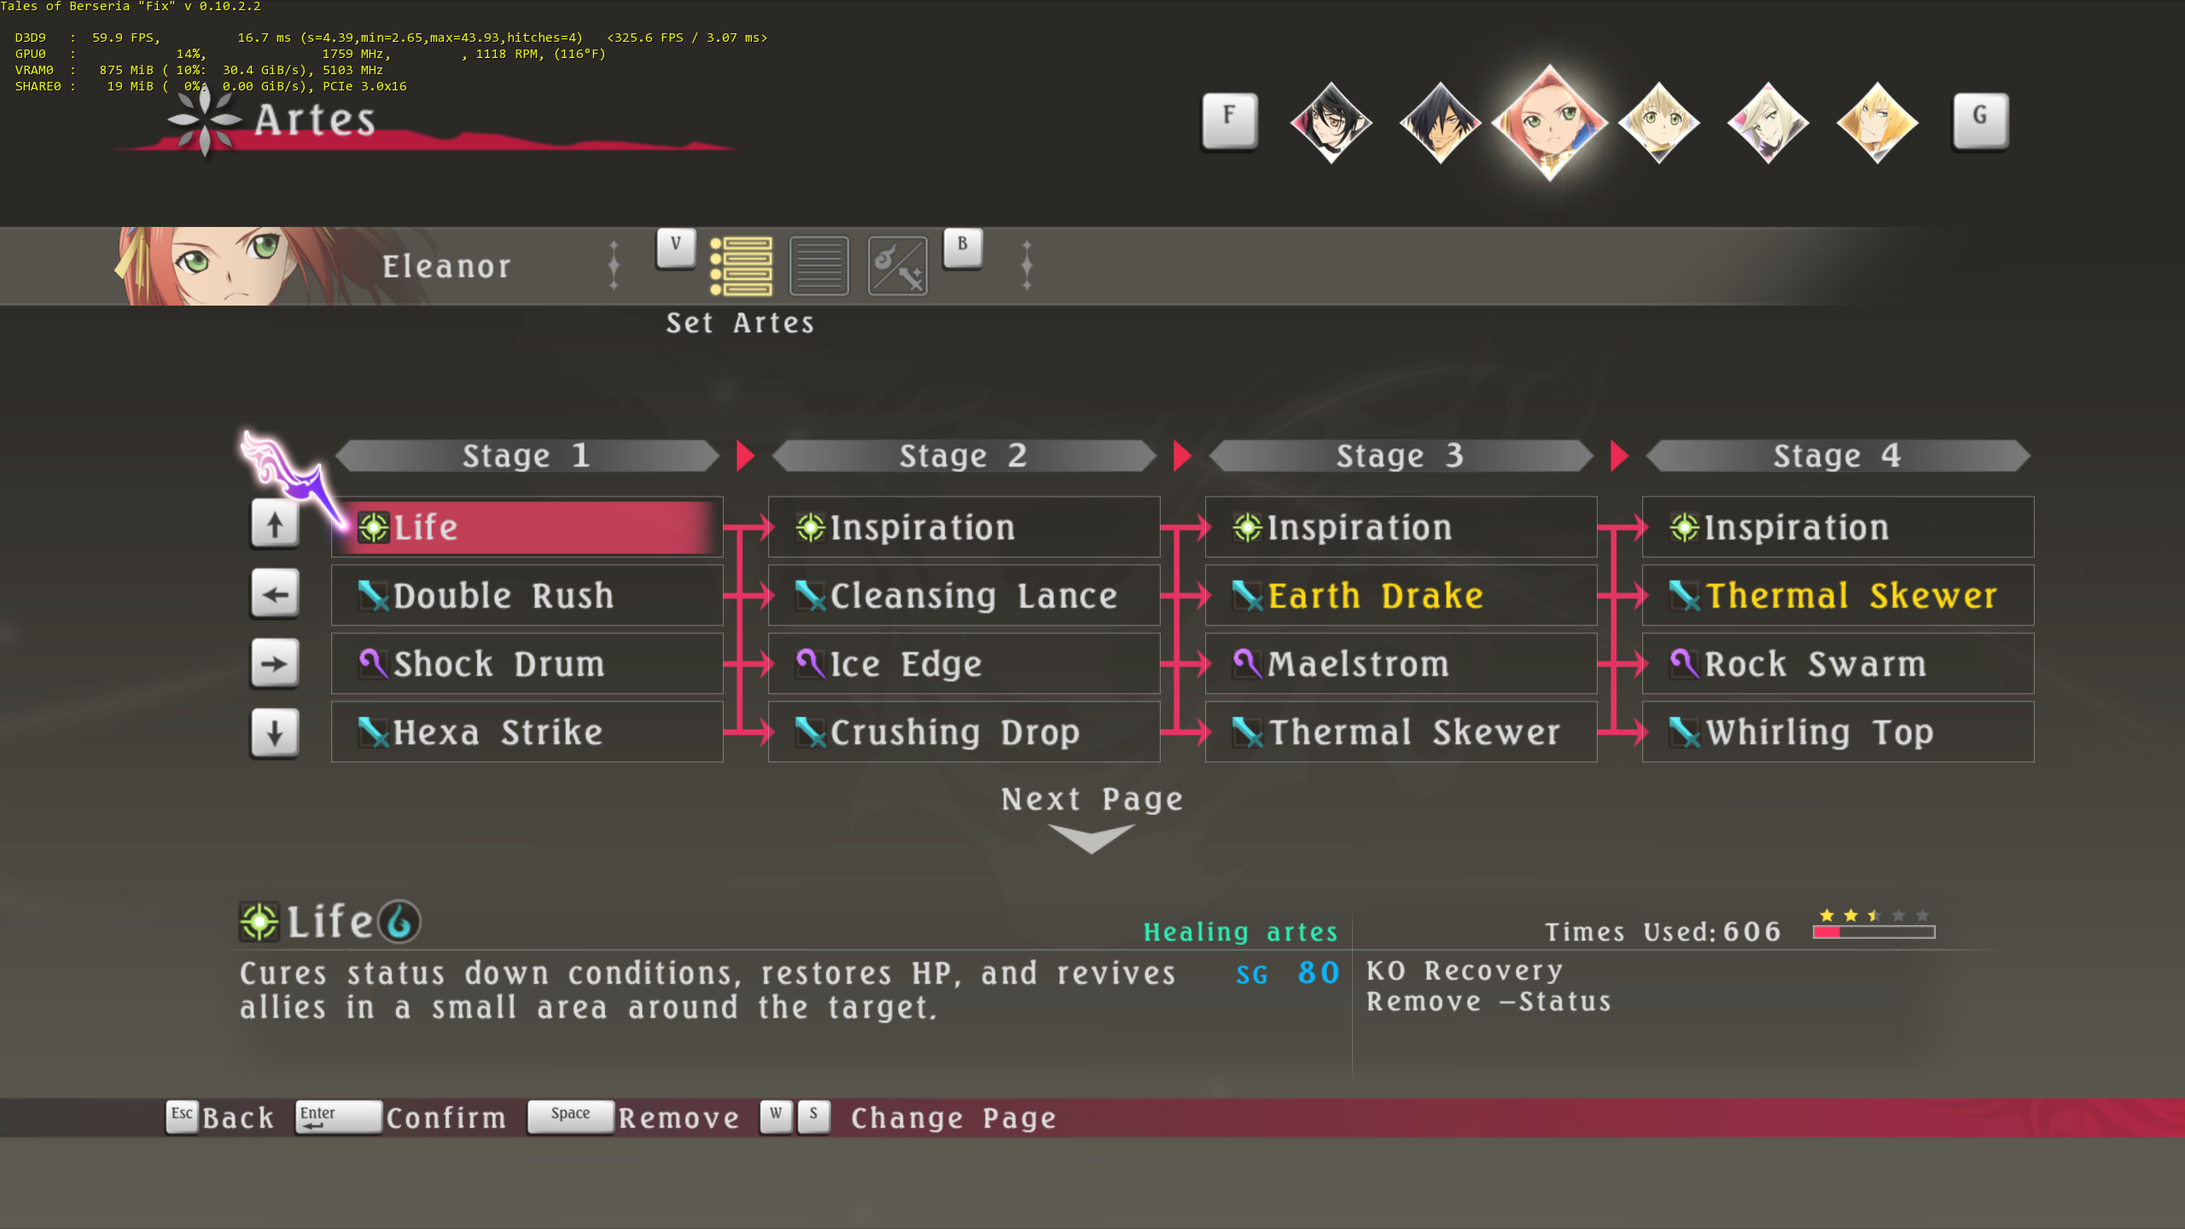
Task: Select the short blonde boy portrait
Action: click(1658, 122)
